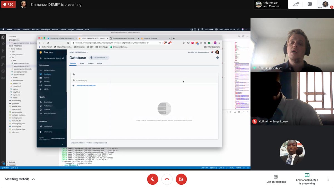
Task: Turn camera on in Meet control bar
Action: point(181,179)
